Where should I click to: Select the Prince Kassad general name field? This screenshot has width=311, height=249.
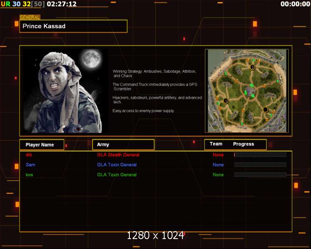tap(73, 26)
